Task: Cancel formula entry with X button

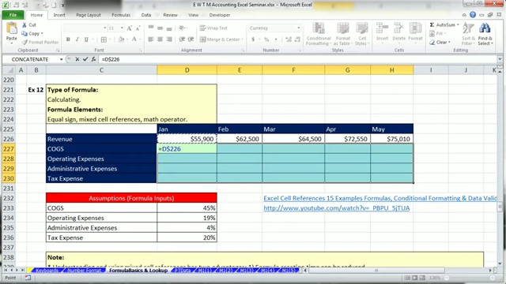Action: pyautogui.click(x=77, y=59)
